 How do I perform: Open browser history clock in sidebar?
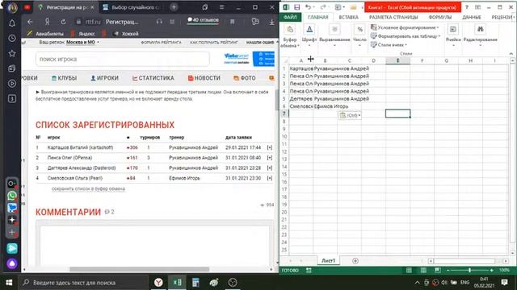[12, 38]
